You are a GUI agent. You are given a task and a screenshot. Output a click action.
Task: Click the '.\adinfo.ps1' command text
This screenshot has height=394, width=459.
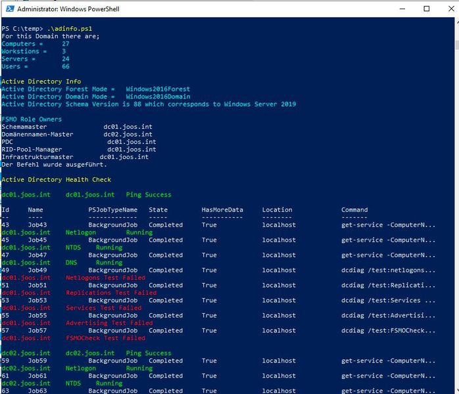click(x=70, y=29)
